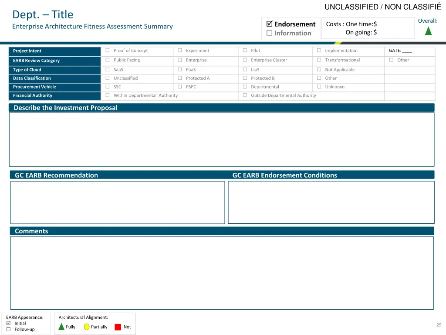Uncheck the Initial EARB appearance box
Image resolution: width=446 pixels, height=335 pixels.
(8, 323)
